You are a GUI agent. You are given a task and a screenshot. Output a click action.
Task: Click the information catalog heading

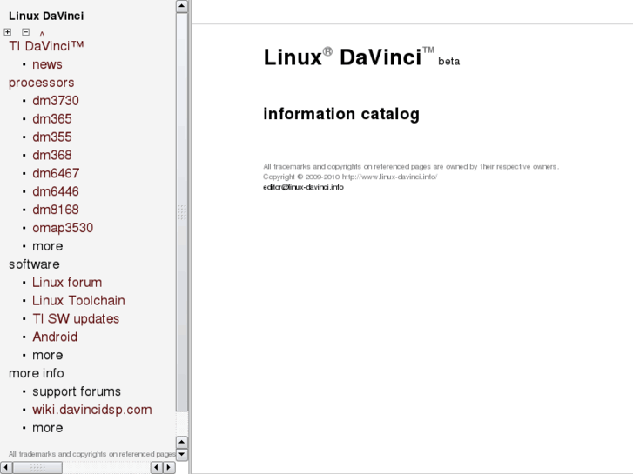point(341,114)
